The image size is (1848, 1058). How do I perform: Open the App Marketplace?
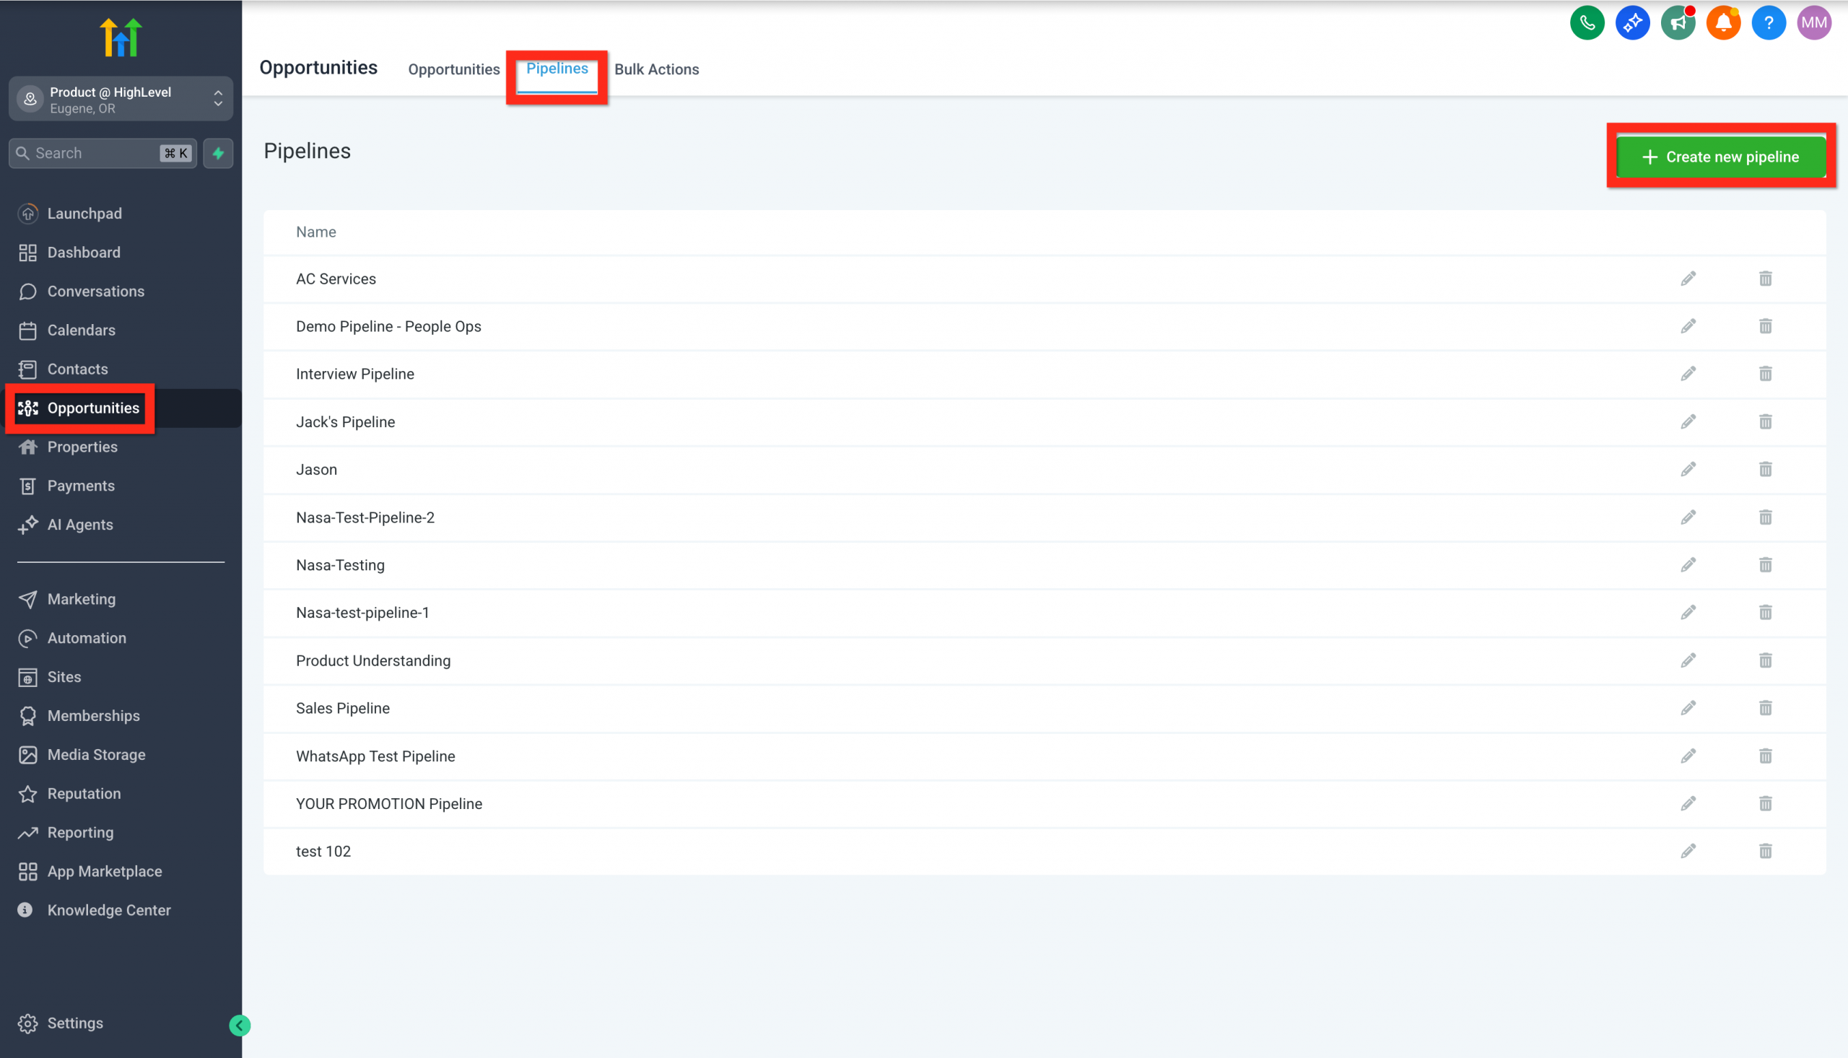pos(105,870)
